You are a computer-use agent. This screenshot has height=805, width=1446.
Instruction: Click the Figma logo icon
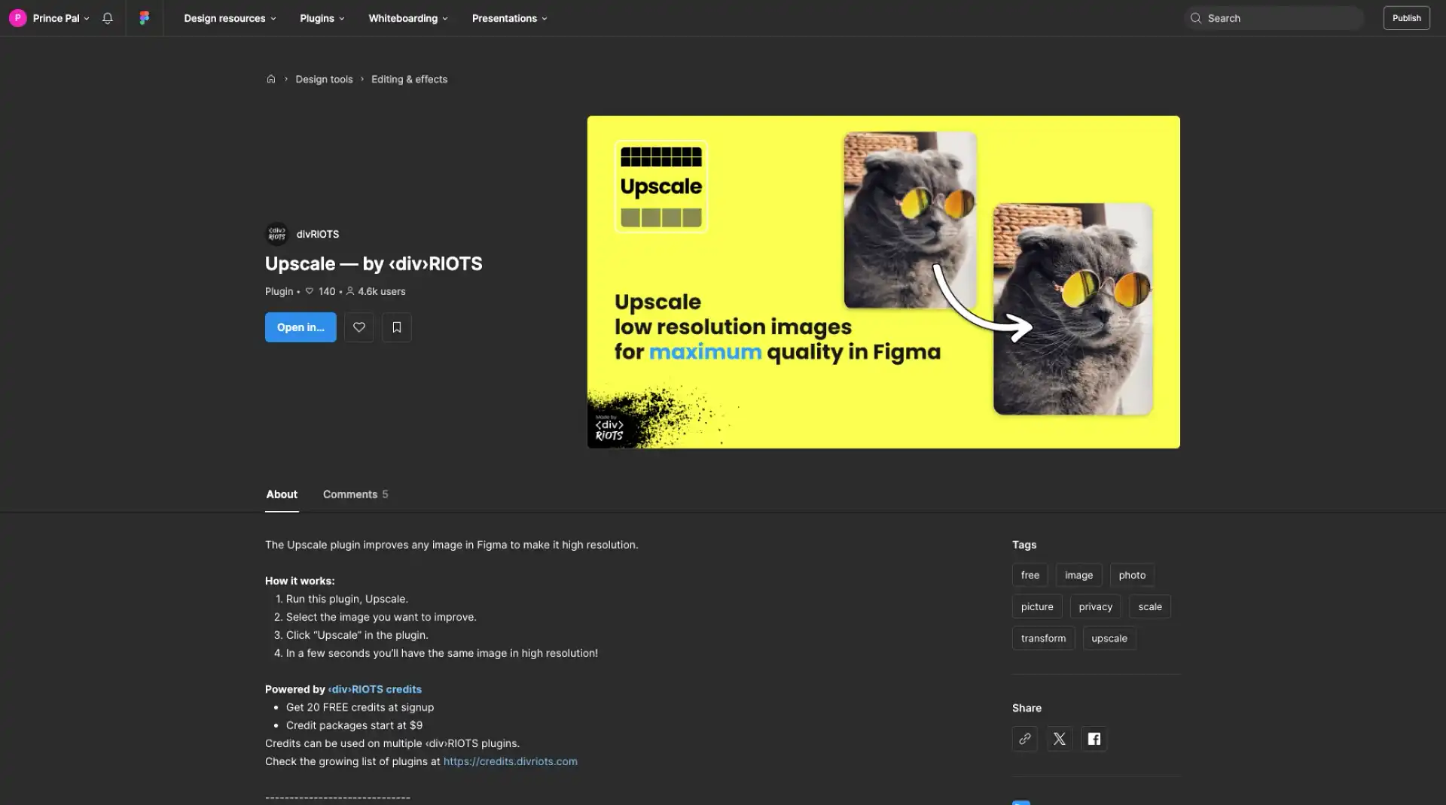click(x=144, y=18)
